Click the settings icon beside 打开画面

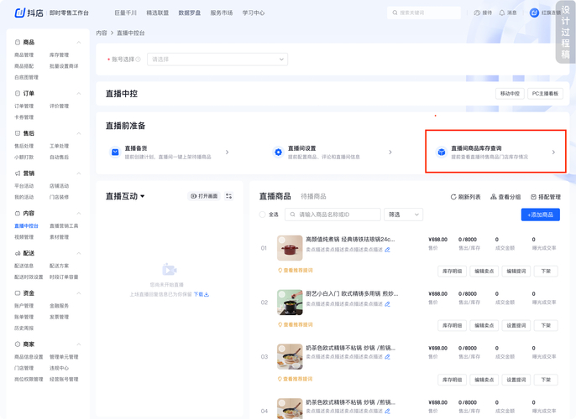point(228,196)
